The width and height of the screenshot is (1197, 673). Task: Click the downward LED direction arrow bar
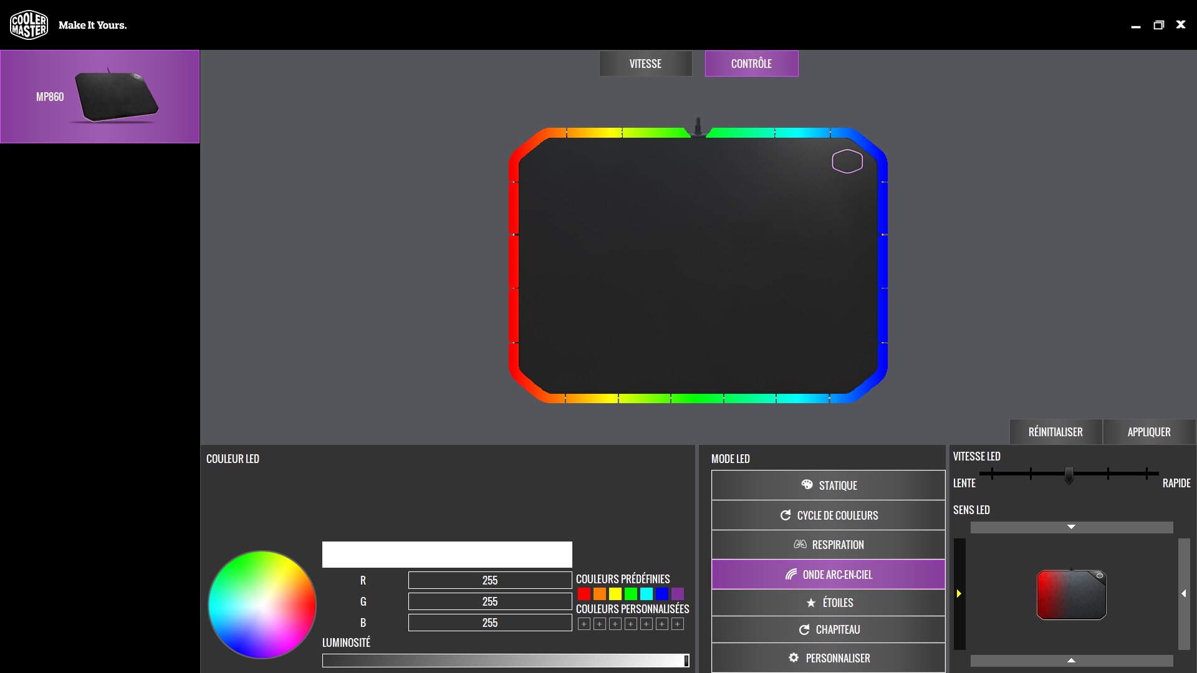(x=1071, y=527)
